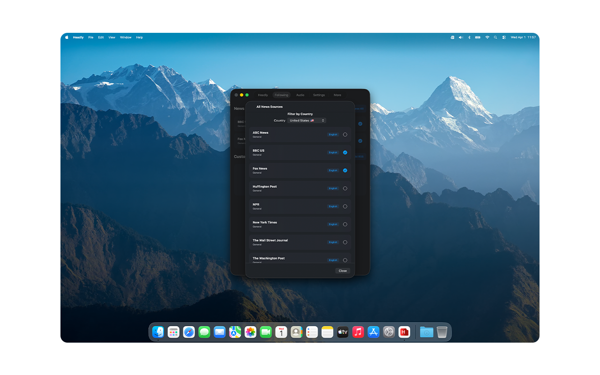Open the Headly app menu
The image size is (600, 375).
78,37
